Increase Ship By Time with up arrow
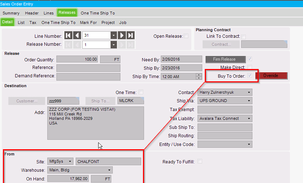 tap(199, 75)
